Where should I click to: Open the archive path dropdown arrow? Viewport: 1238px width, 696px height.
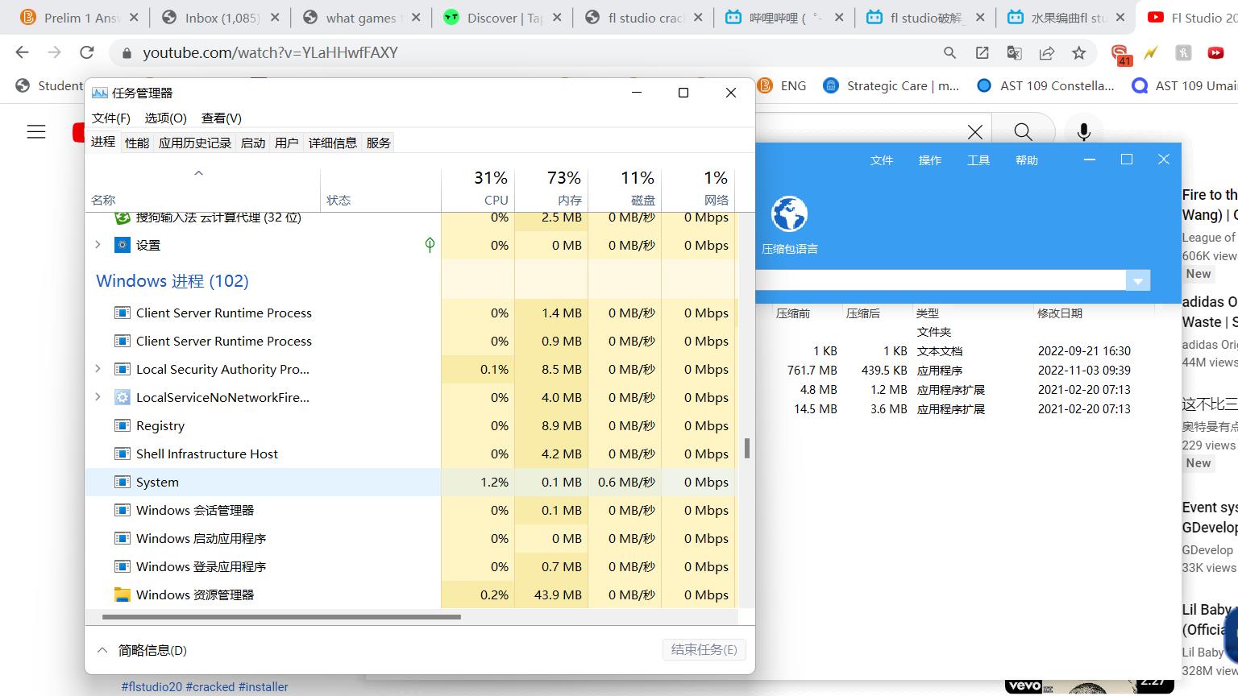click(x=1137, y=281)
